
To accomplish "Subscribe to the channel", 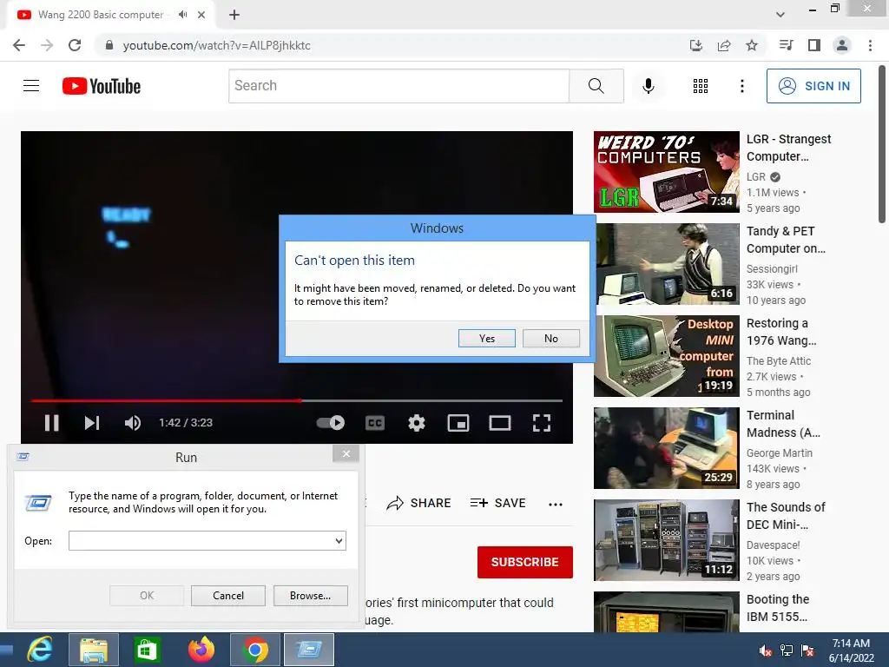I will (525, 562).
